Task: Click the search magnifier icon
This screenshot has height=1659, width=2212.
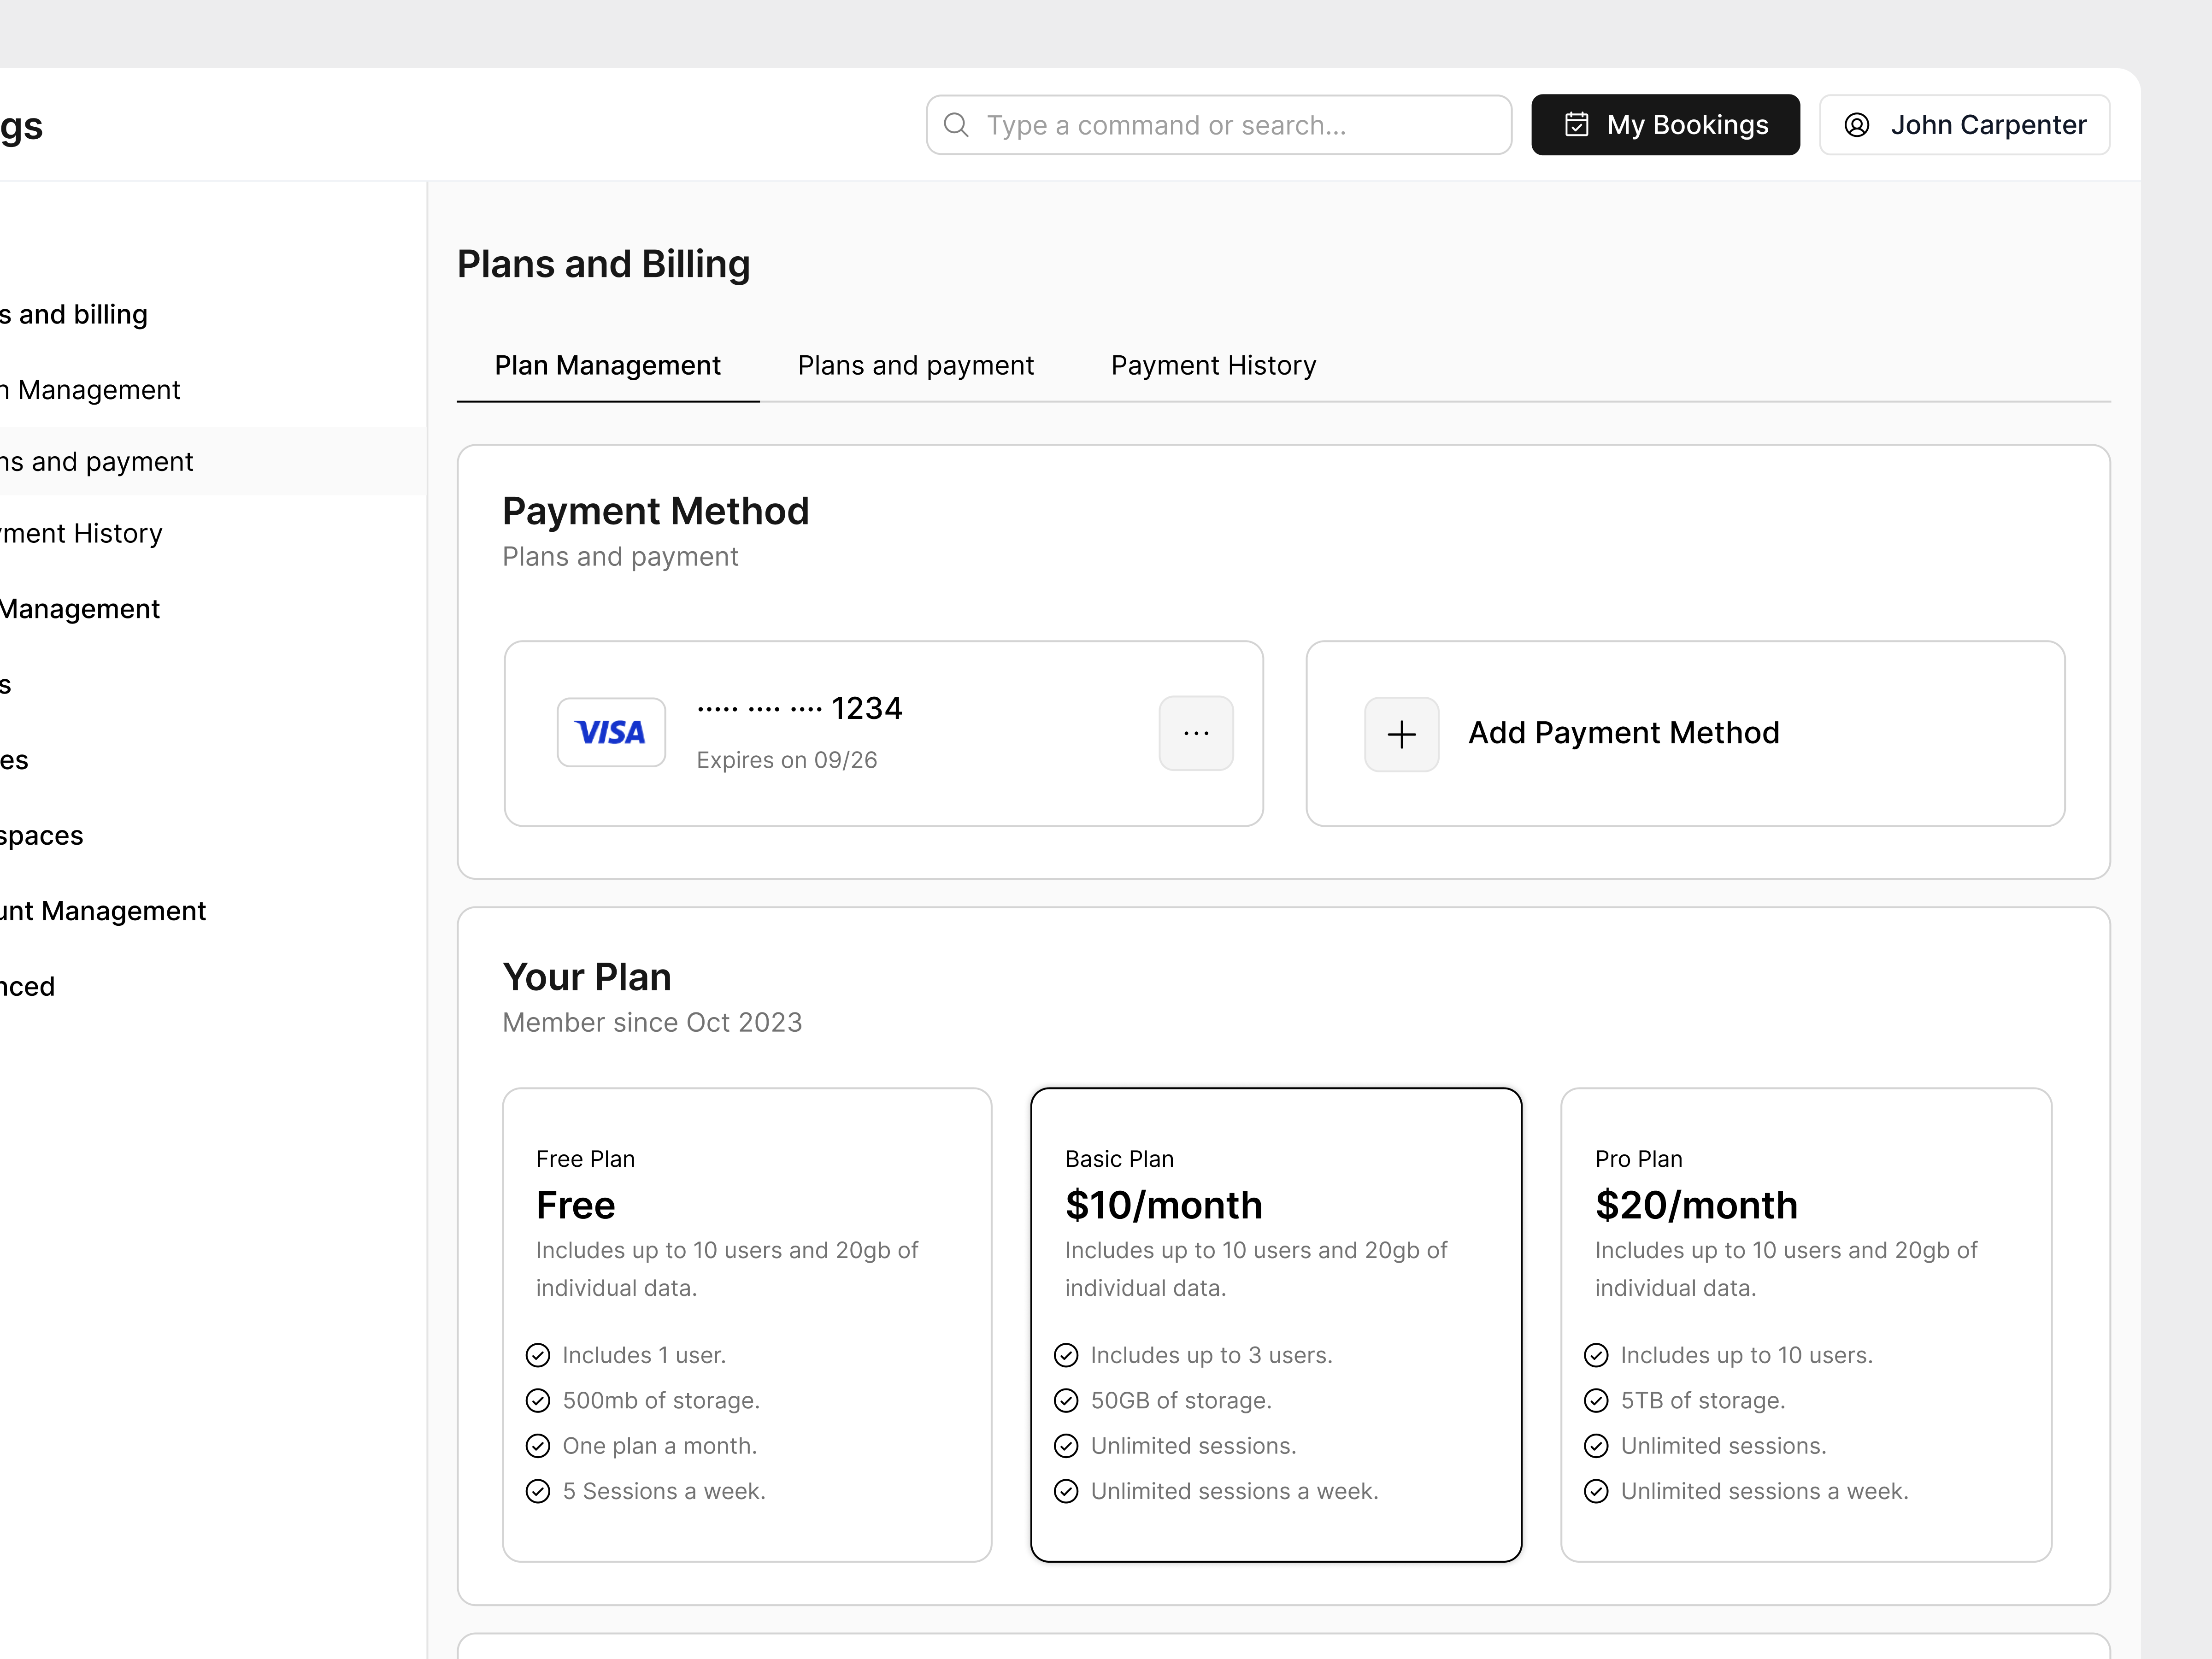Action: (x=956, y=124)
